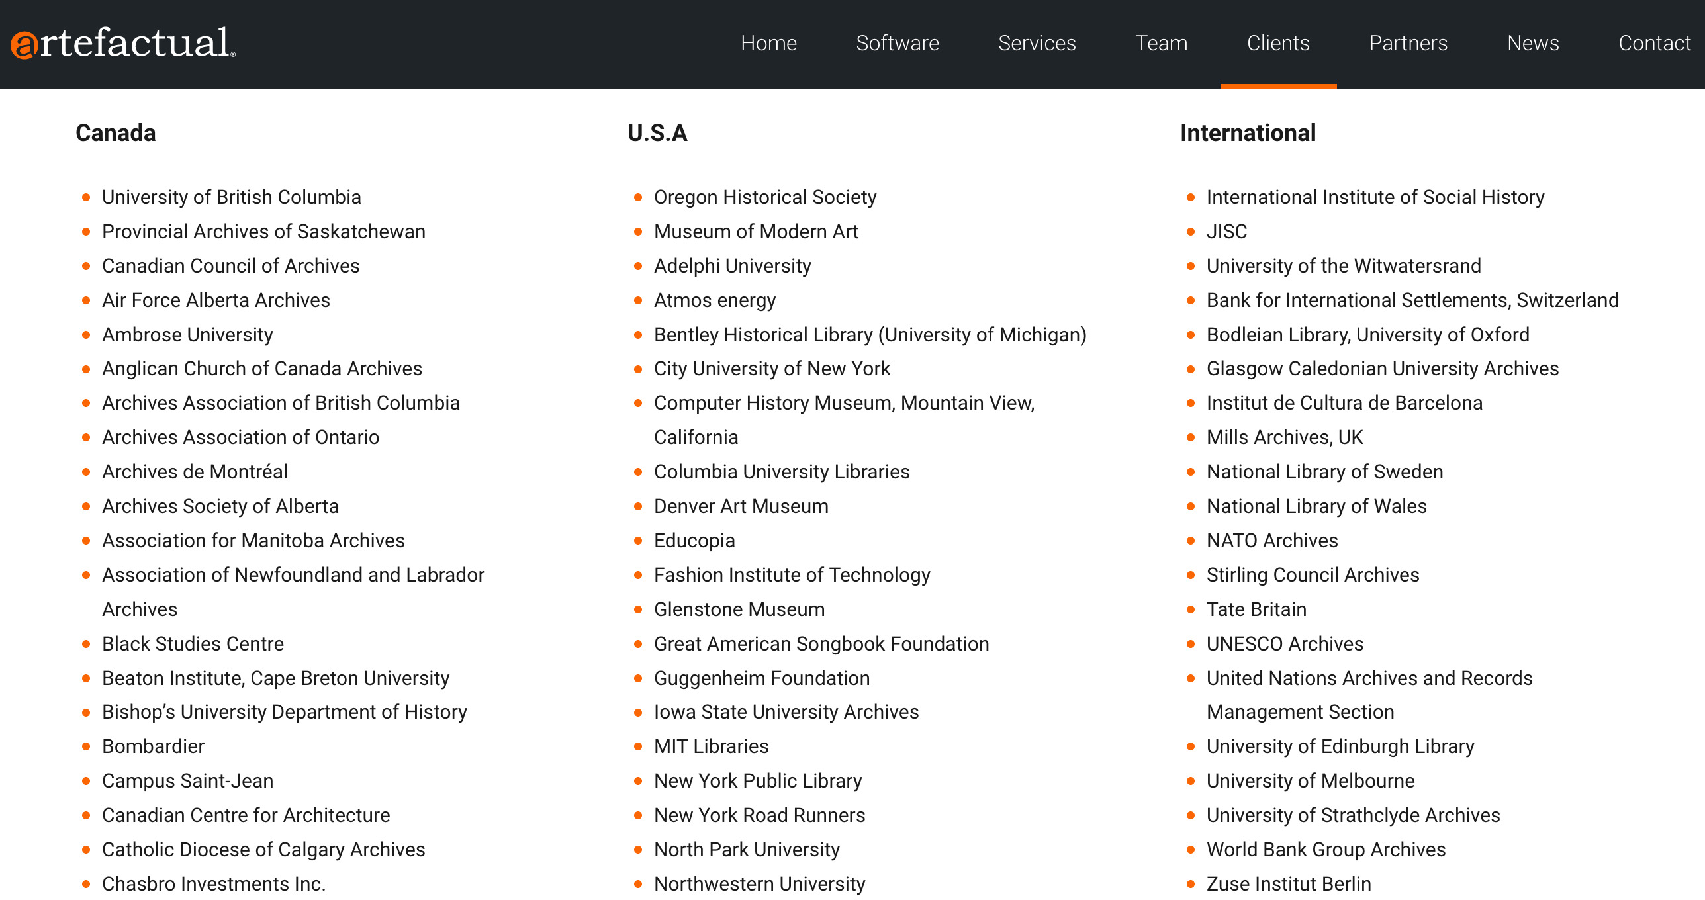Click Canadian Centre for Architecture
Screen dimensions: 1705x900
tap(246, 815)
